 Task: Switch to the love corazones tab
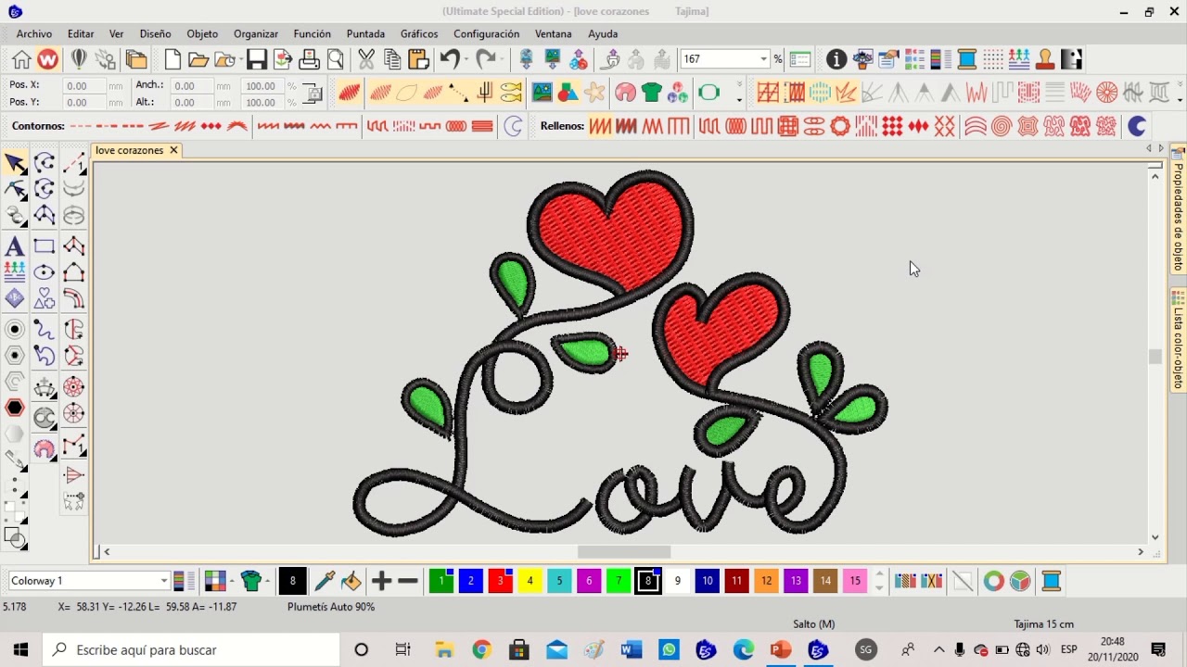click(129, 150)
